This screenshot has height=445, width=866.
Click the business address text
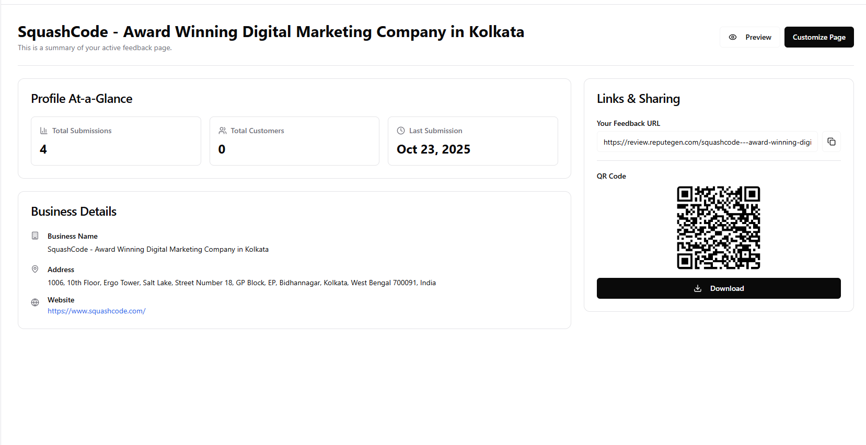pos(241,283)
